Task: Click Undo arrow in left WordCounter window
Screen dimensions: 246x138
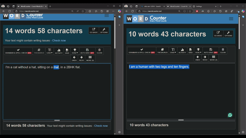Action: pos(74,58)
